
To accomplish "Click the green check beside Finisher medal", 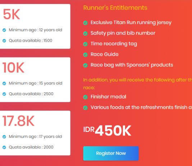I will (85, 97).
